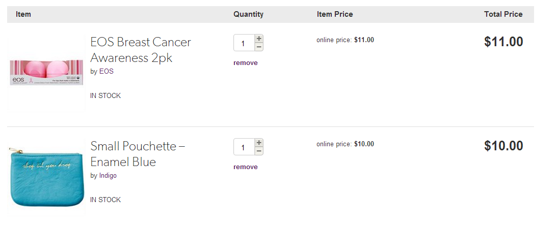Click the EOS lip balm product image
Screen dimensions: 558x227
click(46, 72)
